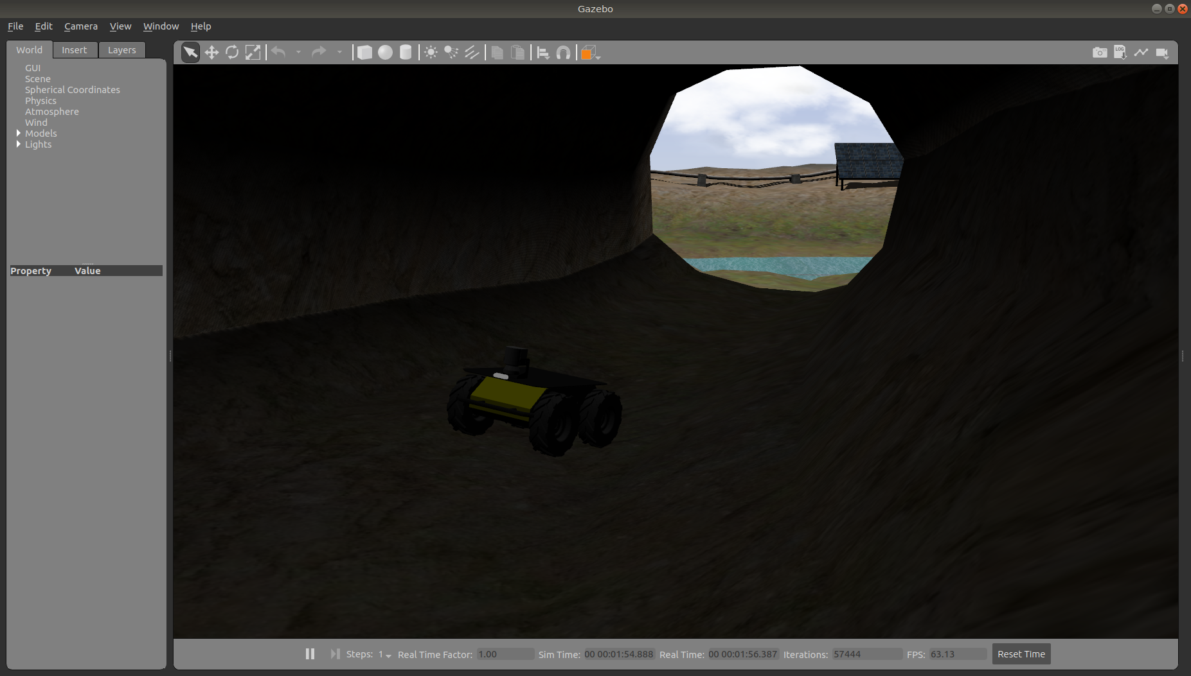Open the data logger icon
This screenshot has width=1191, height=676.
(1120, 53)
